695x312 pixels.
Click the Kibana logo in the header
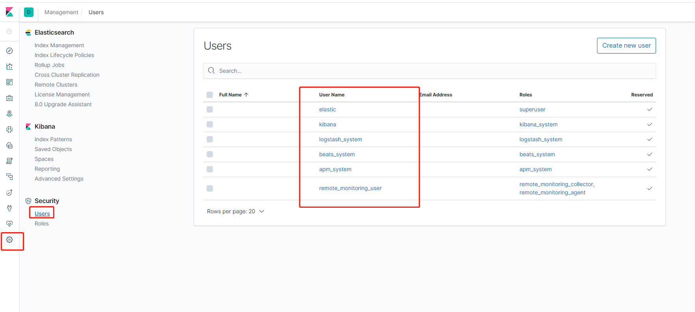9,12
